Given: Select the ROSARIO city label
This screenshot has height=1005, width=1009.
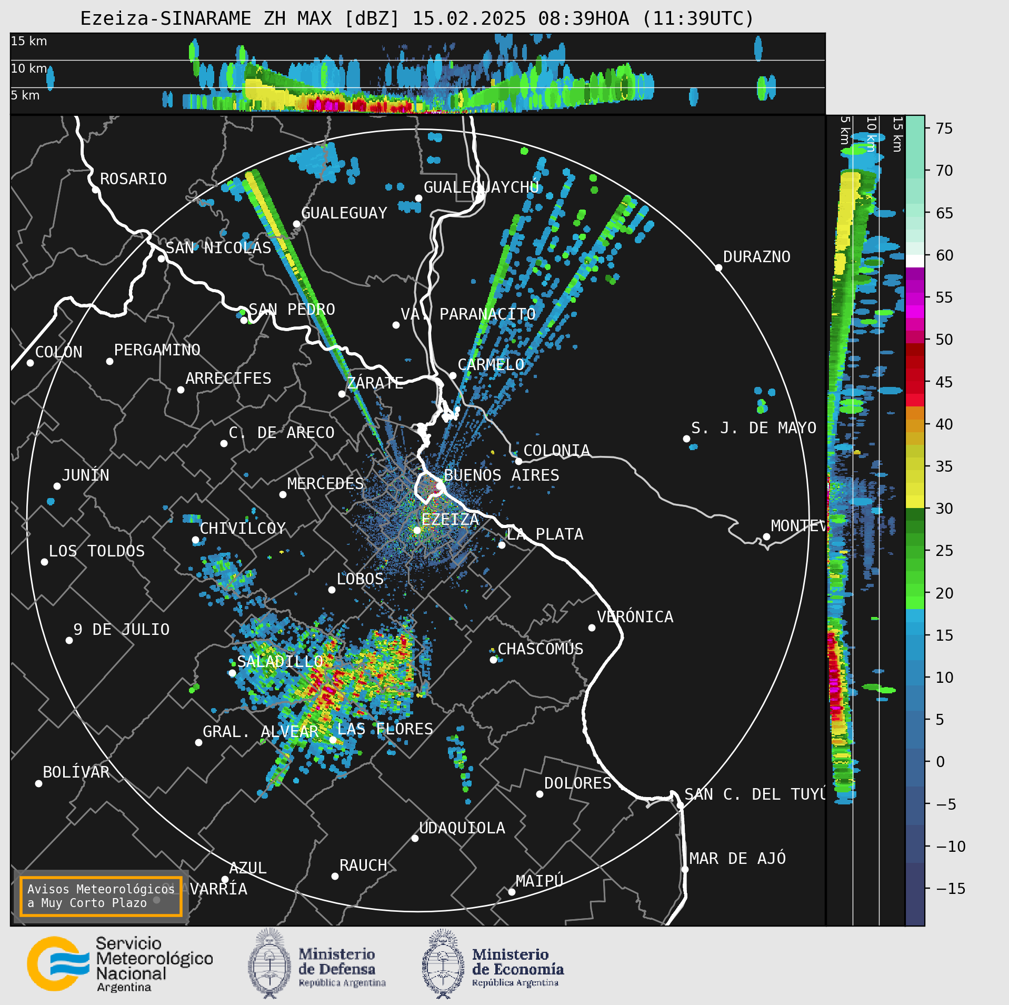Looking at the screenshot, I should [133, 179].
